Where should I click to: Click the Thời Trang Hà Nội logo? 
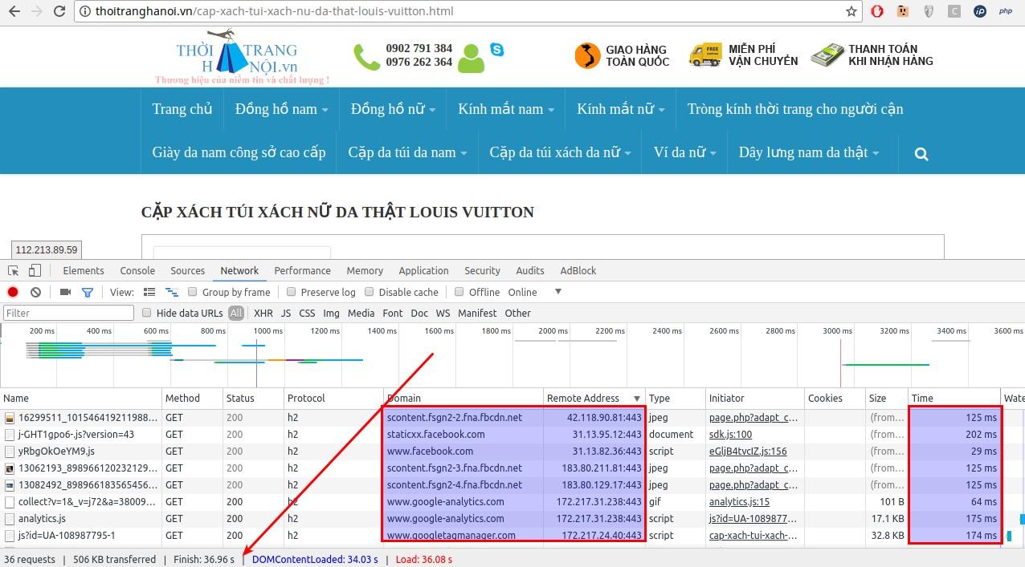(242, 56)
